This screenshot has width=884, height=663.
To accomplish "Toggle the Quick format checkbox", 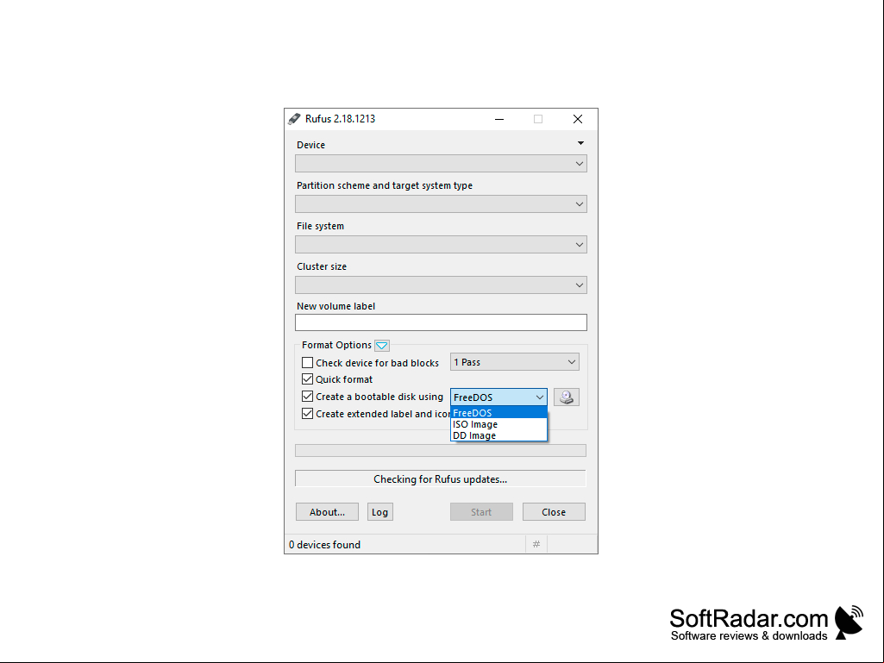I will (307, 378).
